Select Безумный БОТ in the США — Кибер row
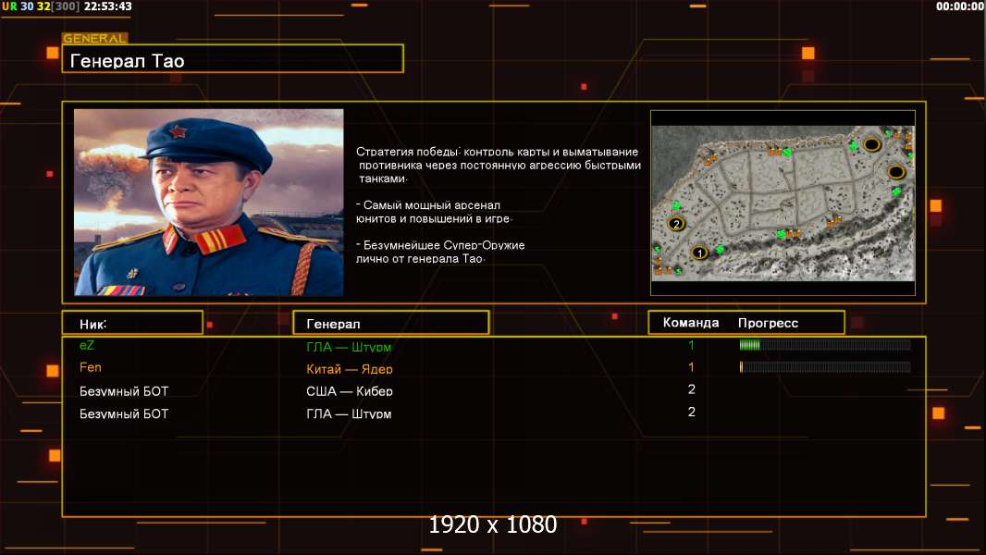Screen dimensions: 986x555 coord(124,391)
